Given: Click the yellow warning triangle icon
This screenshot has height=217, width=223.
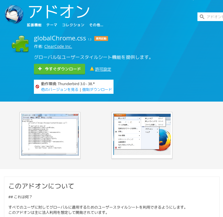Looking at the screenshot, I should coord(92,69).
